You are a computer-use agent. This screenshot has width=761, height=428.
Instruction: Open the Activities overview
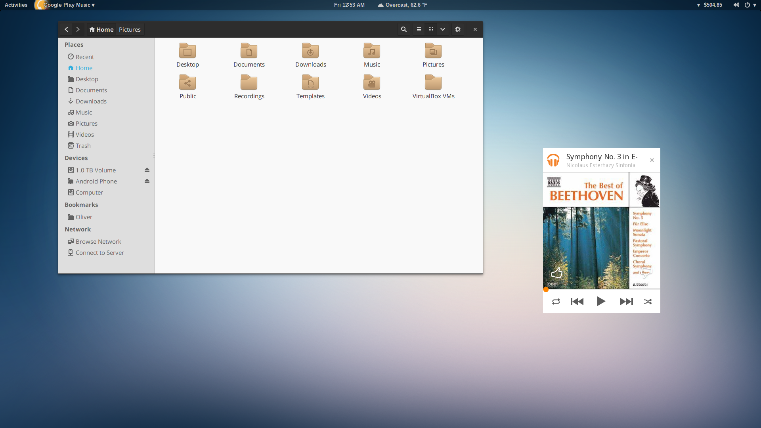point(16,5)
